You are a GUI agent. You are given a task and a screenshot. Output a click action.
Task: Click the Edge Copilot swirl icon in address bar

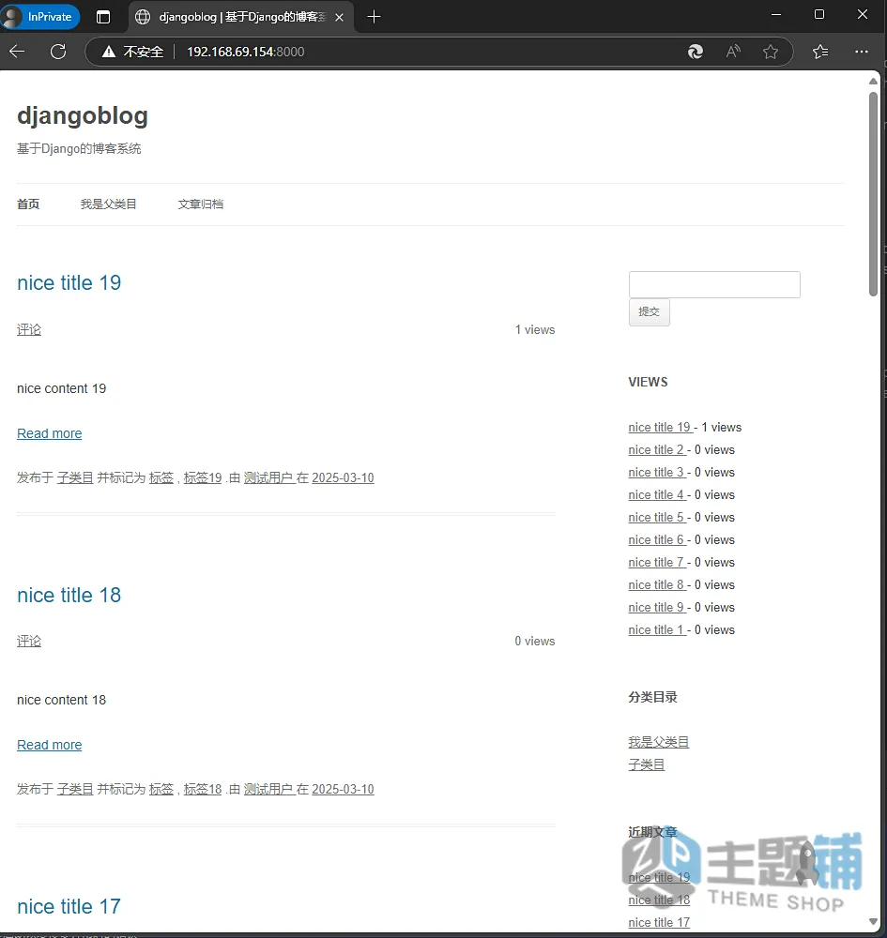point(696,52)
